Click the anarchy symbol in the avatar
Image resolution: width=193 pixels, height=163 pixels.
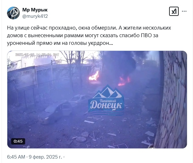click(x=15, y=13)
